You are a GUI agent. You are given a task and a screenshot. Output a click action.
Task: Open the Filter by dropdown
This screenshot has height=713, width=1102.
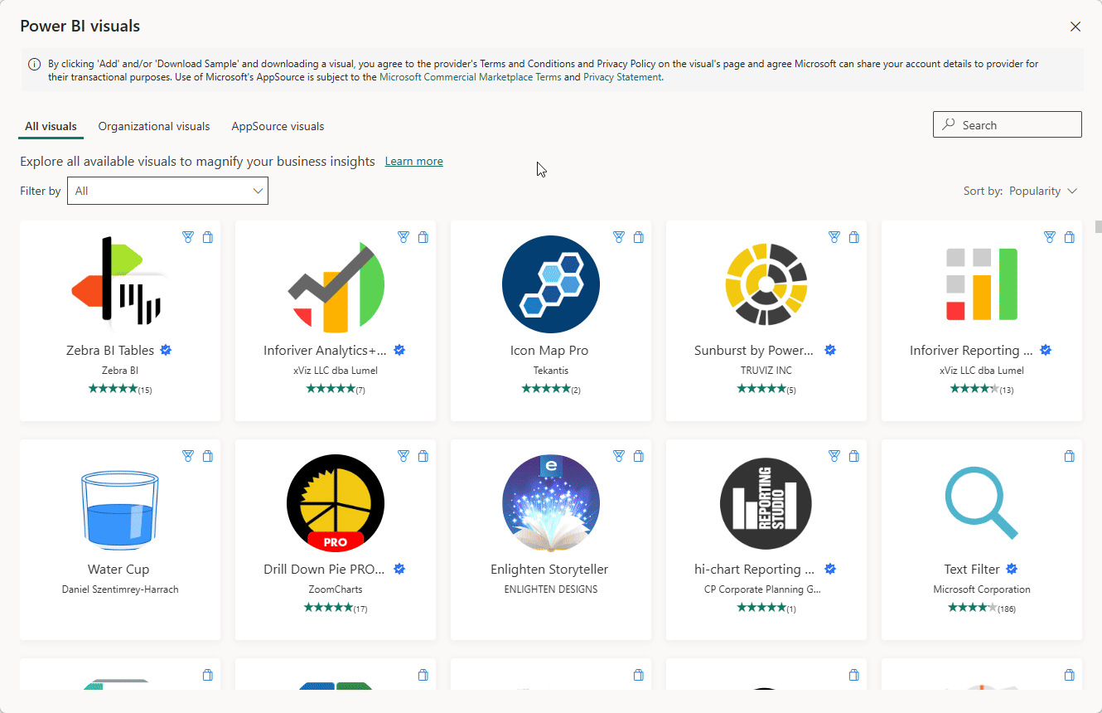(167, 191)
